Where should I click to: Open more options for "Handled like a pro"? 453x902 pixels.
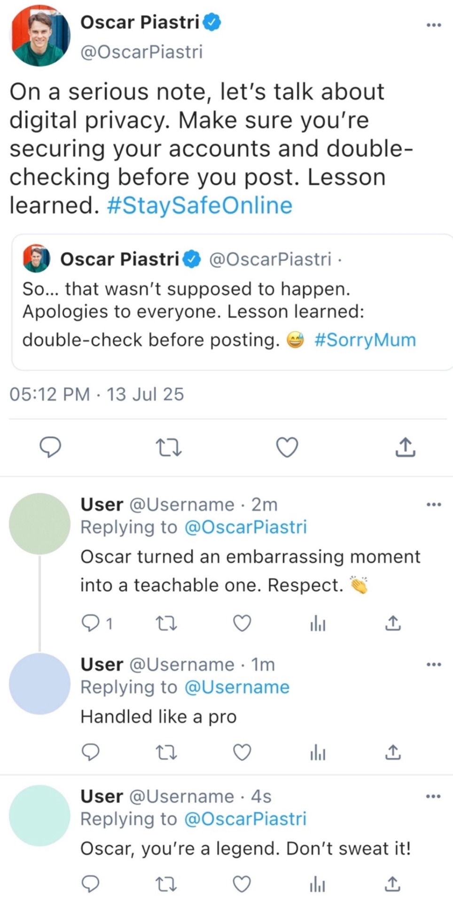click(433, 665)
